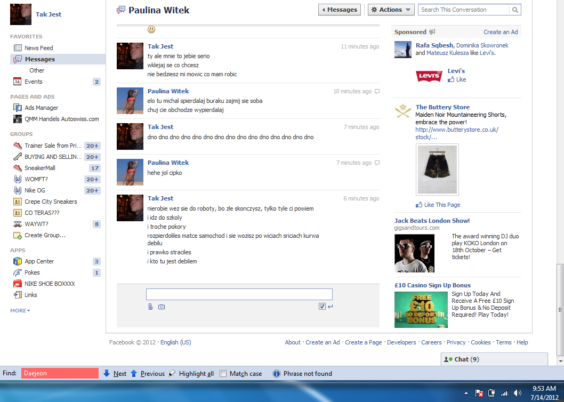
Task: Open Trainer Sale group icon
Action: [18, 146]
